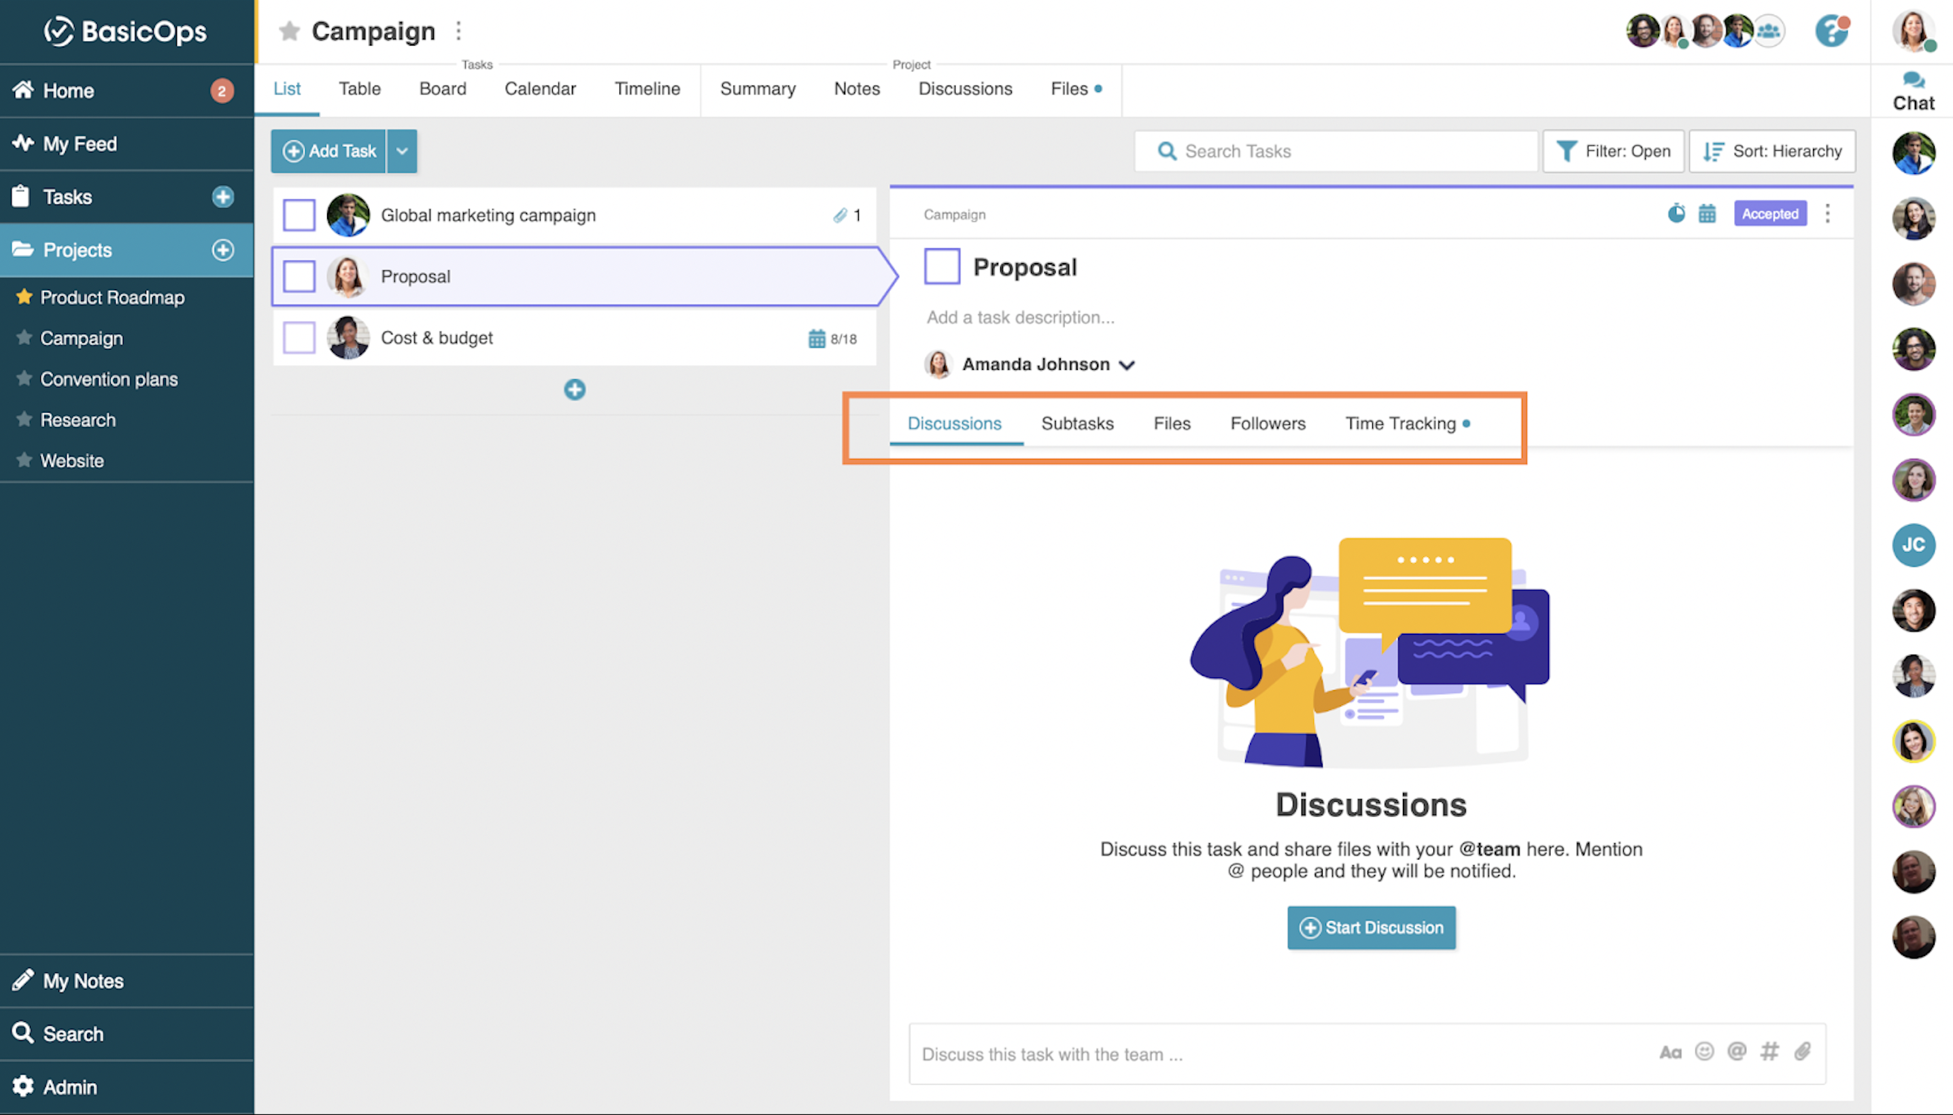This screenshot has width=1953, height=1115.
Task: Click plus icon next to Tasks
Action: [x=223, y=196]
